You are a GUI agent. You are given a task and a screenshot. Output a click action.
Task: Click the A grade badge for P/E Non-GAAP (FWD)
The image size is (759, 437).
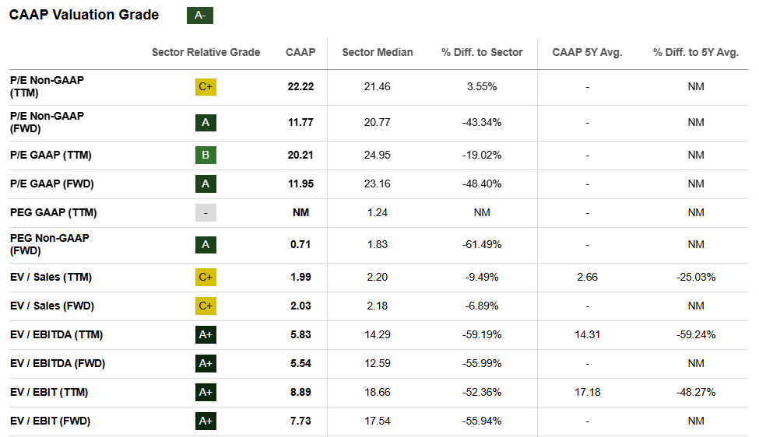tap(206, 122)
